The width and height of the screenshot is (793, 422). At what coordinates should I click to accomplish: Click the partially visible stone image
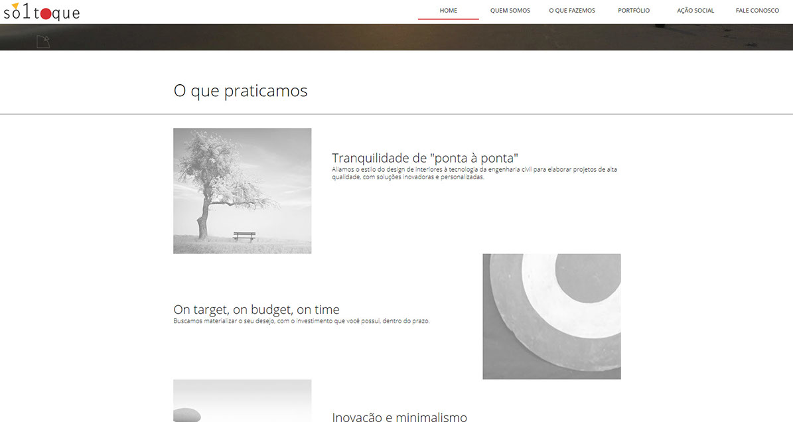pos(242,401)
